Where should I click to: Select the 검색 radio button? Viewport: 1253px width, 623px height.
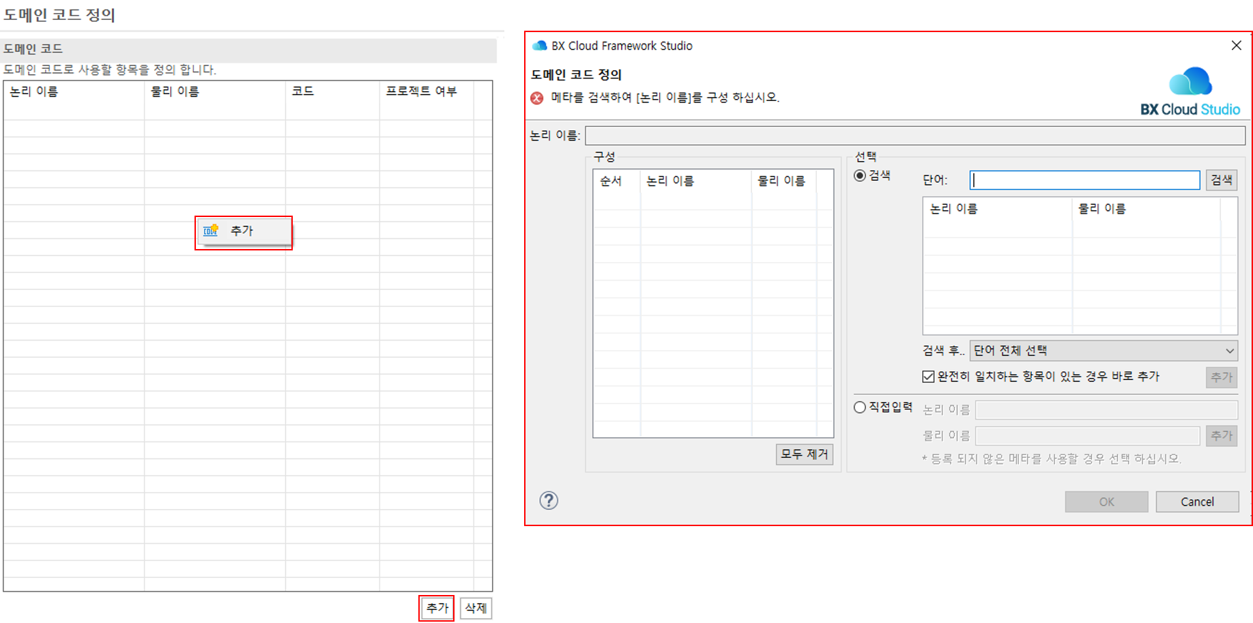tap(860, 175)
